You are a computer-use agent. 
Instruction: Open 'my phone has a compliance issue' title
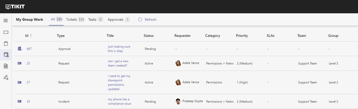(120, 101)
